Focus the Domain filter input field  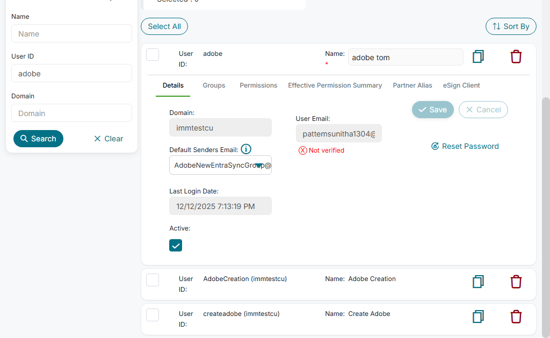(x=71, y=113)
